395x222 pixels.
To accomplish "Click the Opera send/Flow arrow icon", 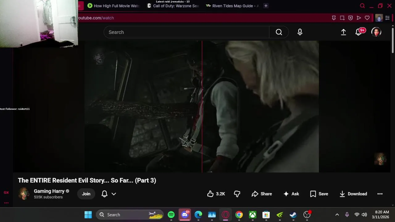I will pyautogui.click(x=359, y=18).
